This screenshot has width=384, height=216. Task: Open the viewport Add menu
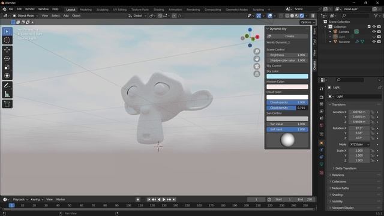tap(66, 16)
